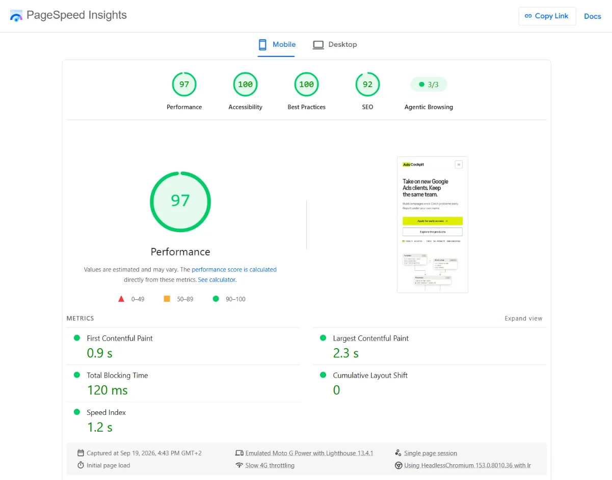Click the large 97 performance gauge

click(180, 202)
